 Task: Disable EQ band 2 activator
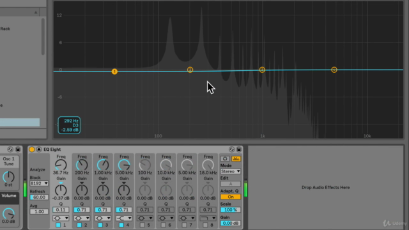pyautogui.click(x=79, y=225)
